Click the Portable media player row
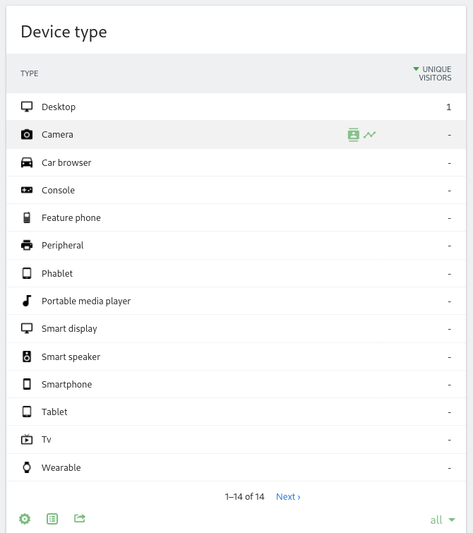The height and width of the screenshot is (533, 473). 85,301
